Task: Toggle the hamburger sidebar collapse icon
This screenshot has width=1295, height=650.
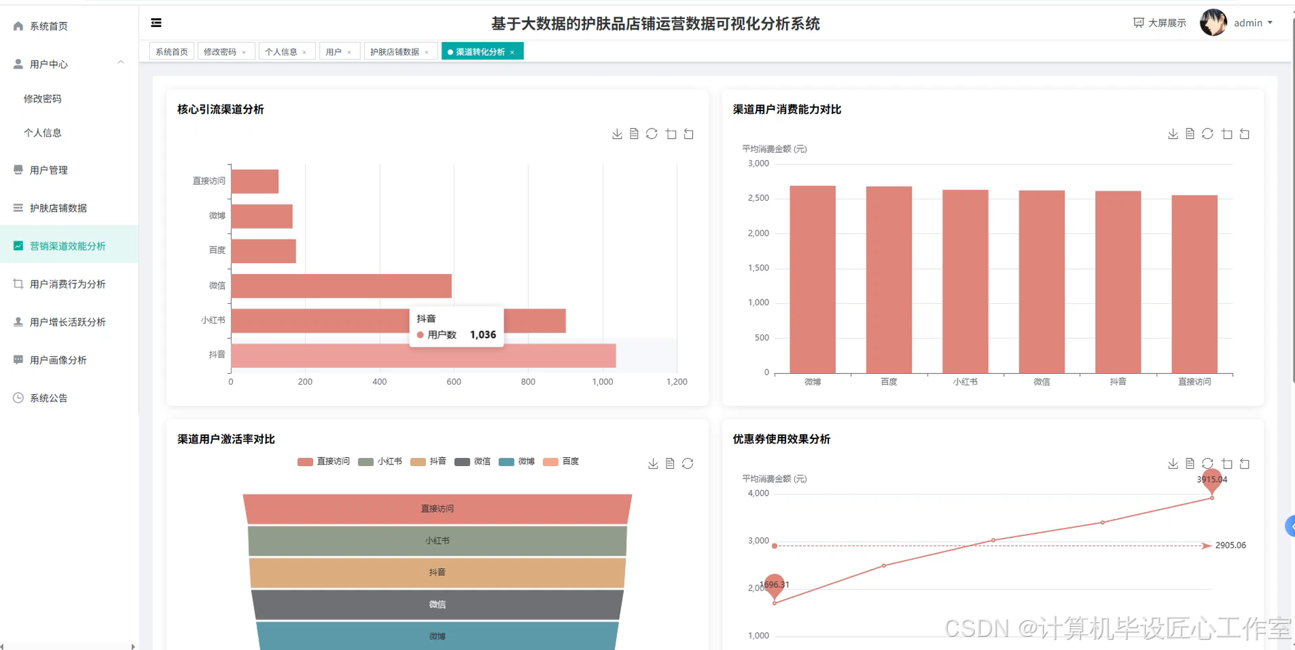Action: 156,23
